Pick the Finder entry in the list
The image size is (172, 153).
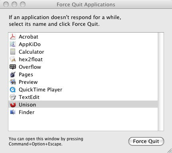coord(83,112)
